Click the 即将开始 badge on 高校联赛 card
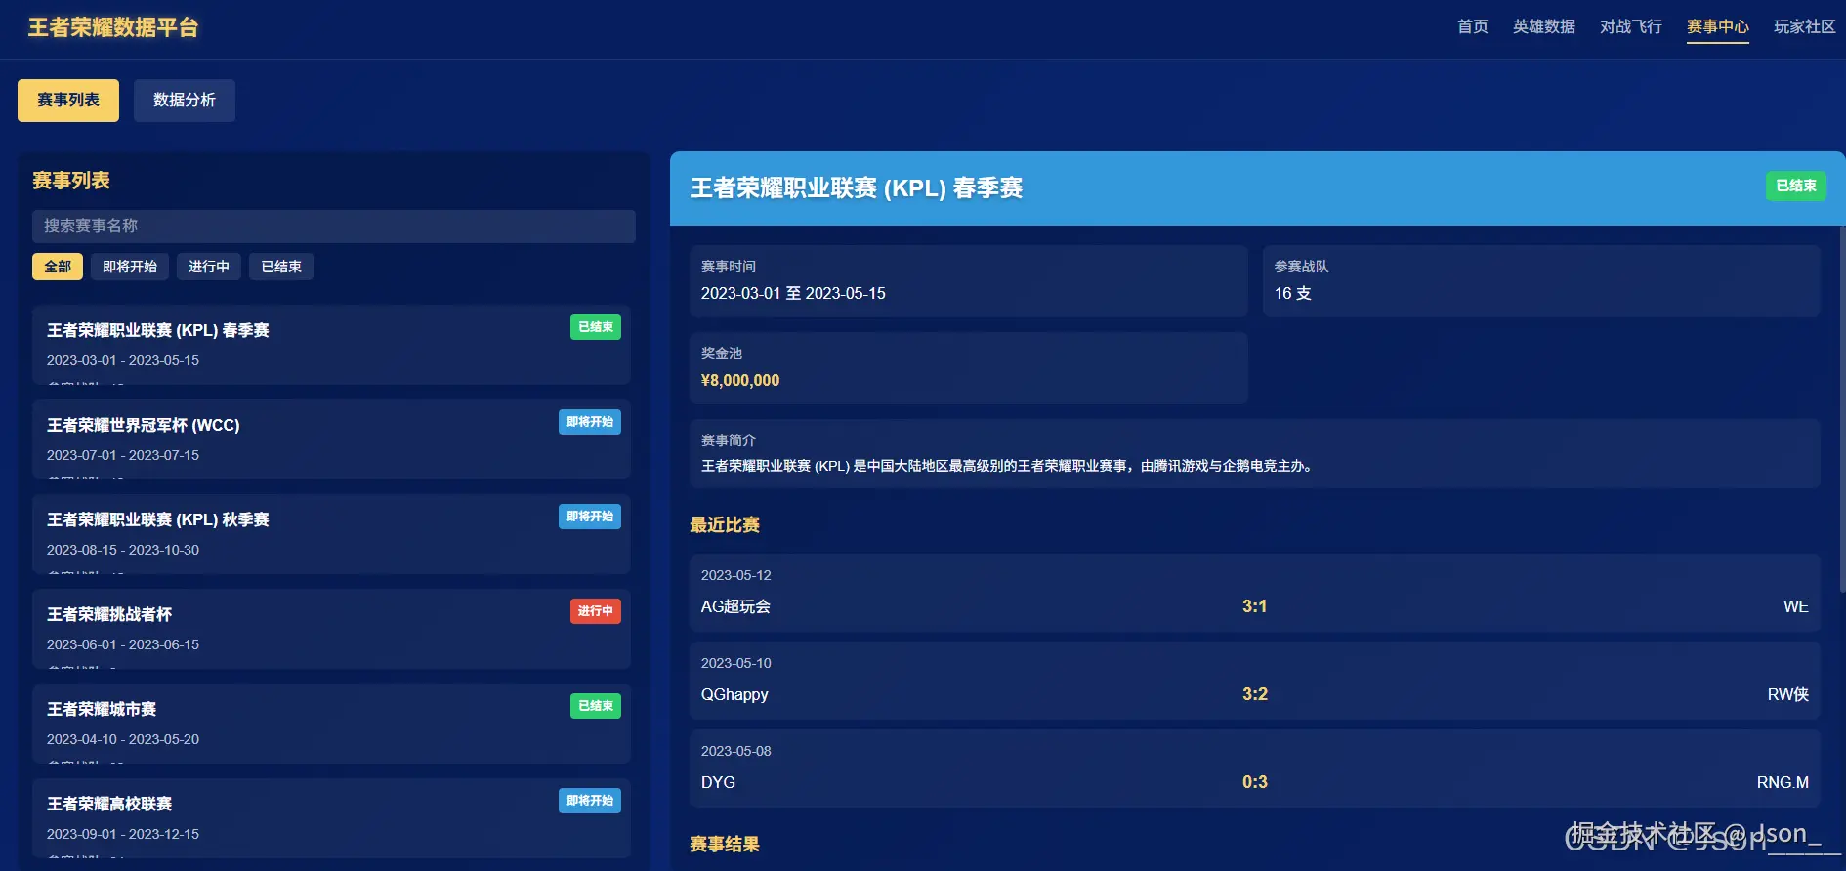Viewport: 1846px width, 871px height. pos(590,801)
